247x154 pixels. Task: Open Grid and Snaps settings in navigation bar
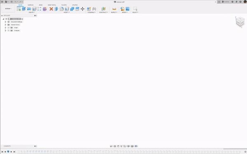133,146
